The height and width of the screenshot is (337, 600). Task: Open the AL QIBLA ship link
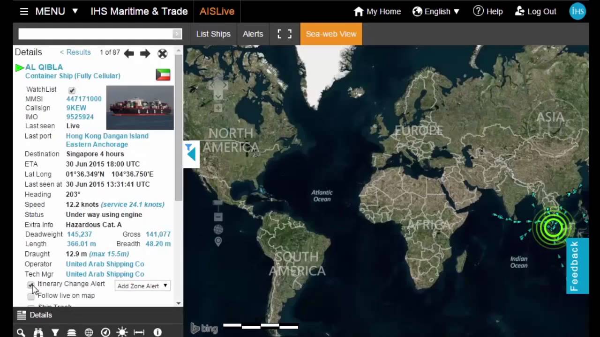[44, 67]
